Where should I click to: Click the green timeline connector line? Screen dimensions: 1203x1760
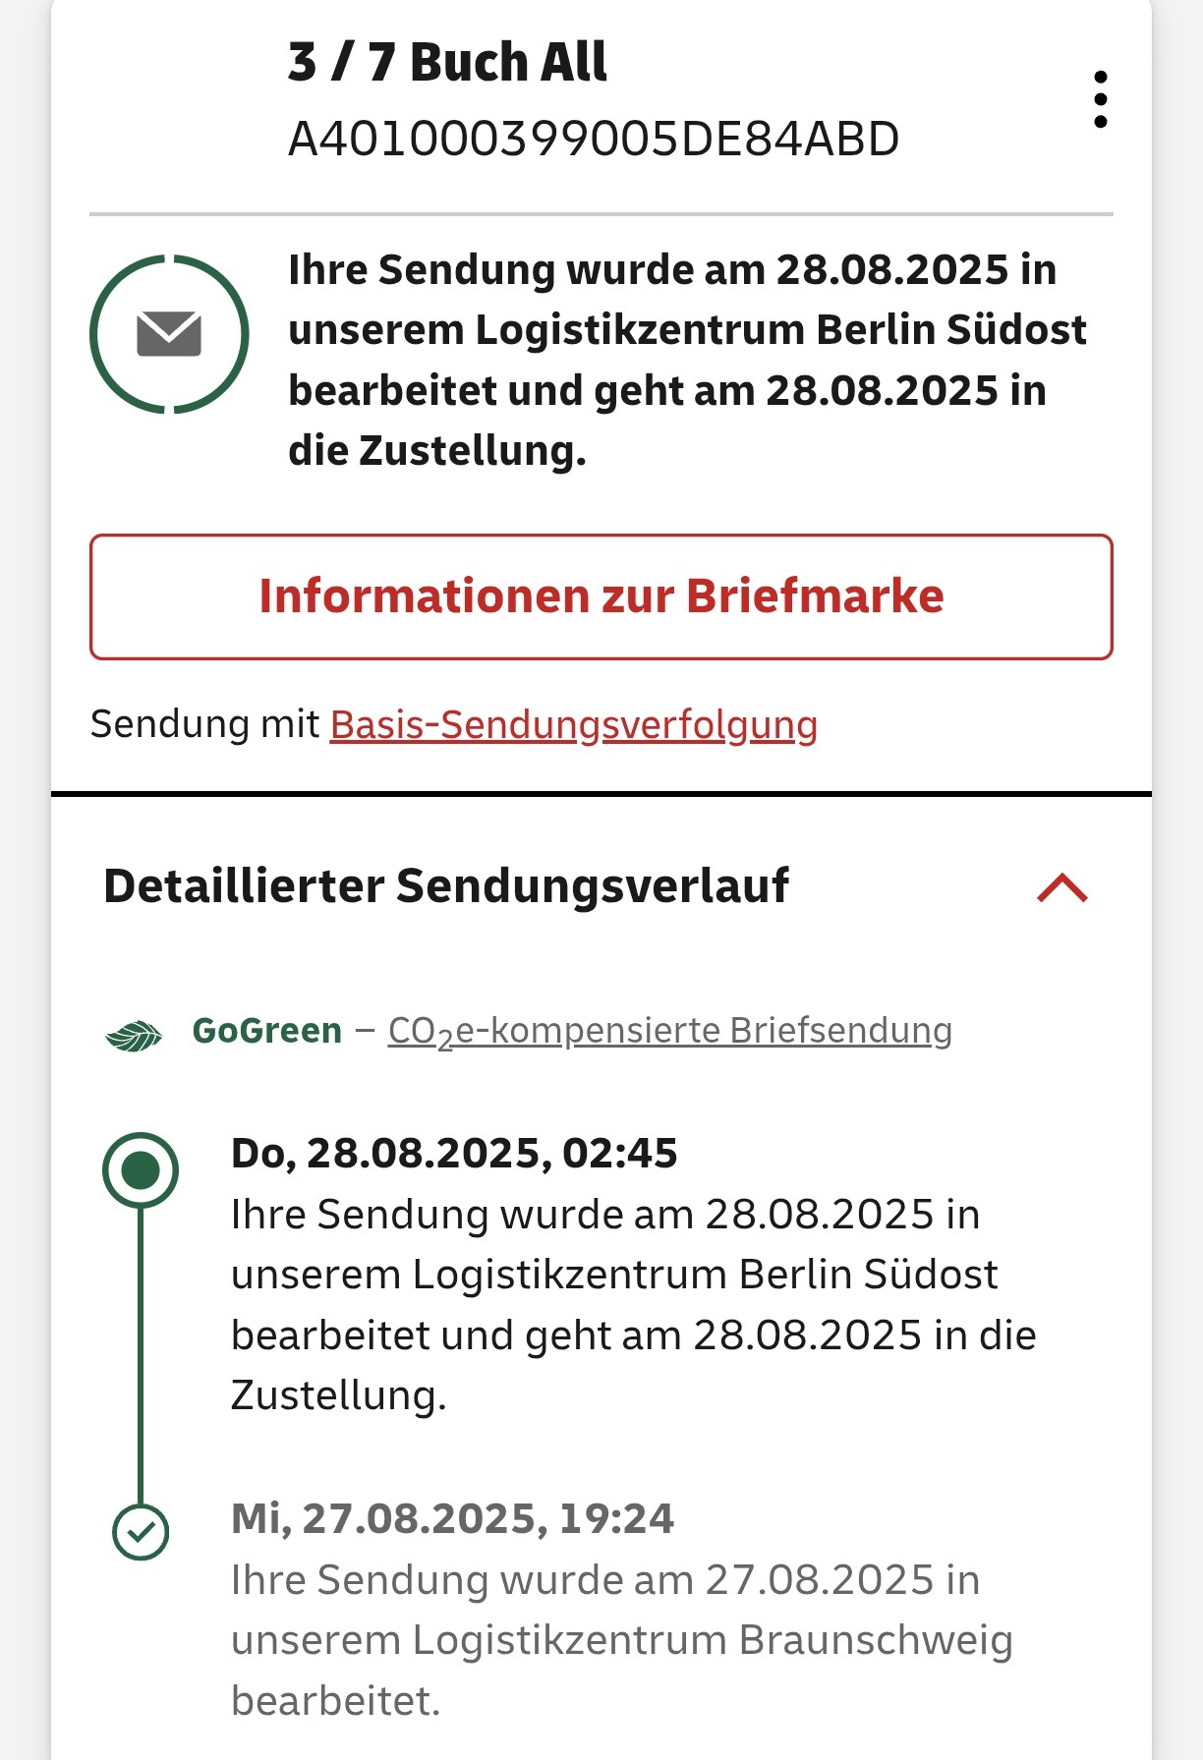141,1356
